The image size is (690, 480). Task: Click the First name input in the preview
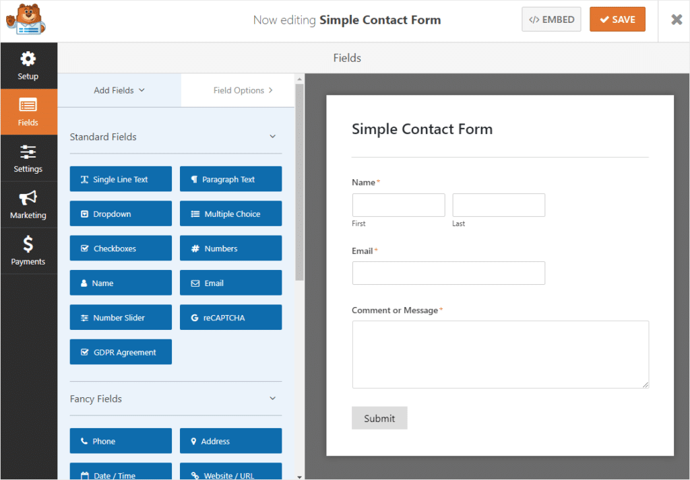[x=398, y=205]
